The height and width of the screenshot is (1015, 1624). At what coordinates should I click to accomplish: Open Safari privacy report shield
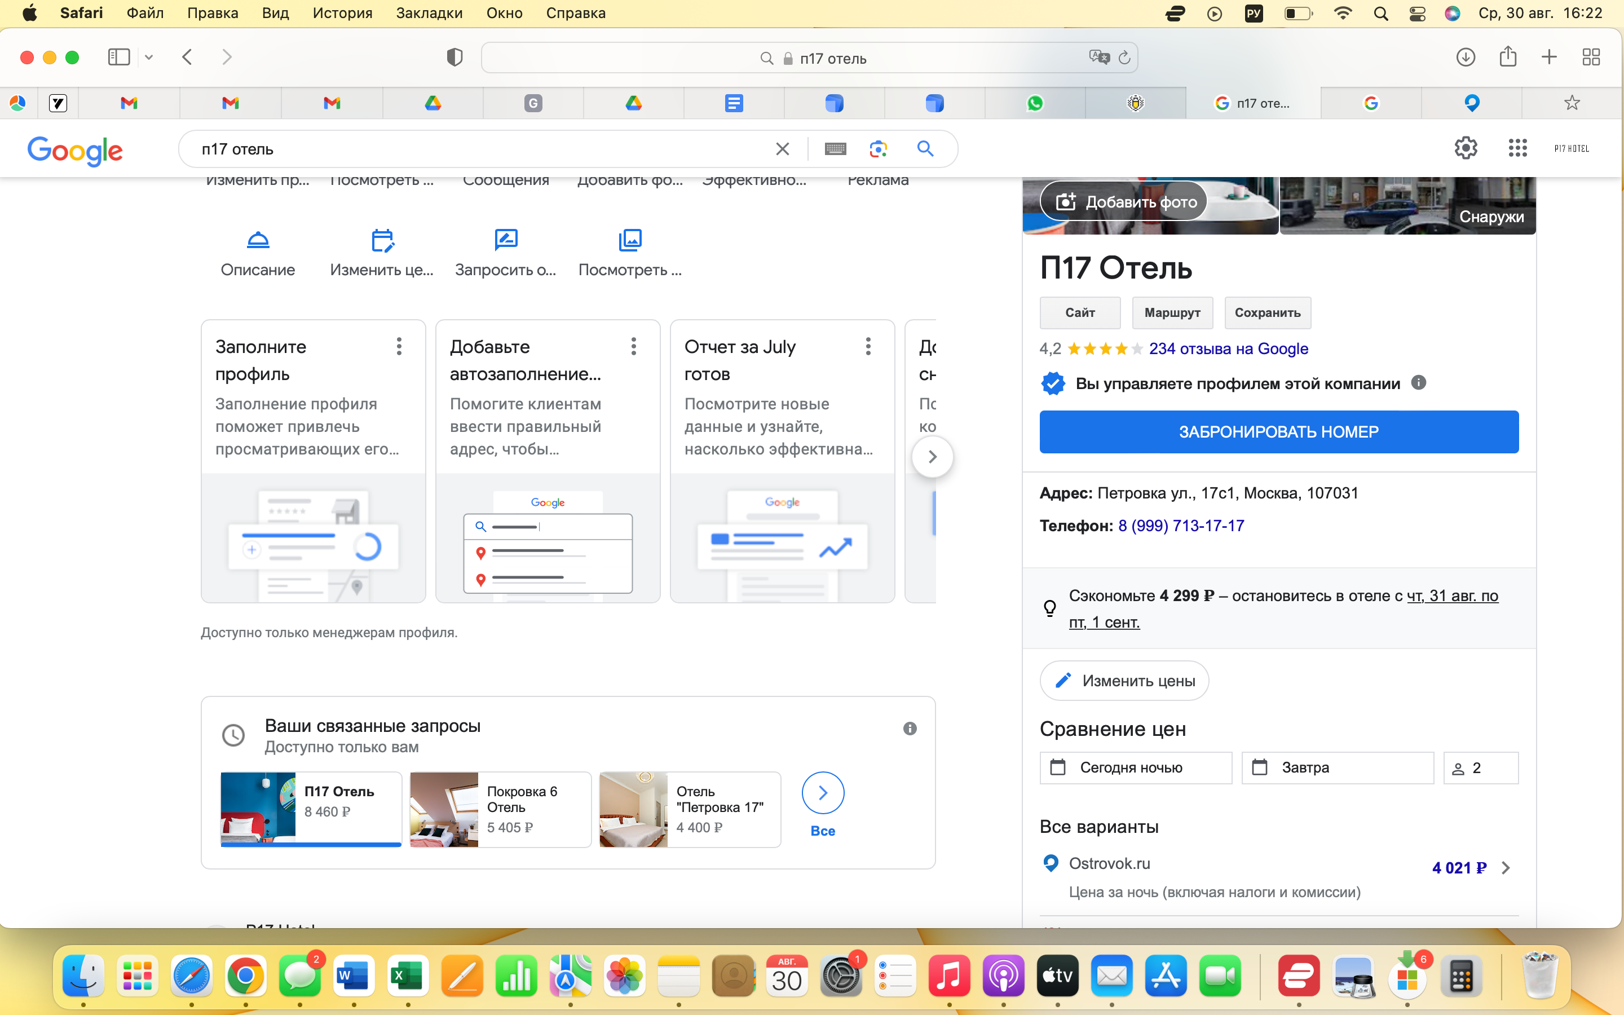coord(454,57)
